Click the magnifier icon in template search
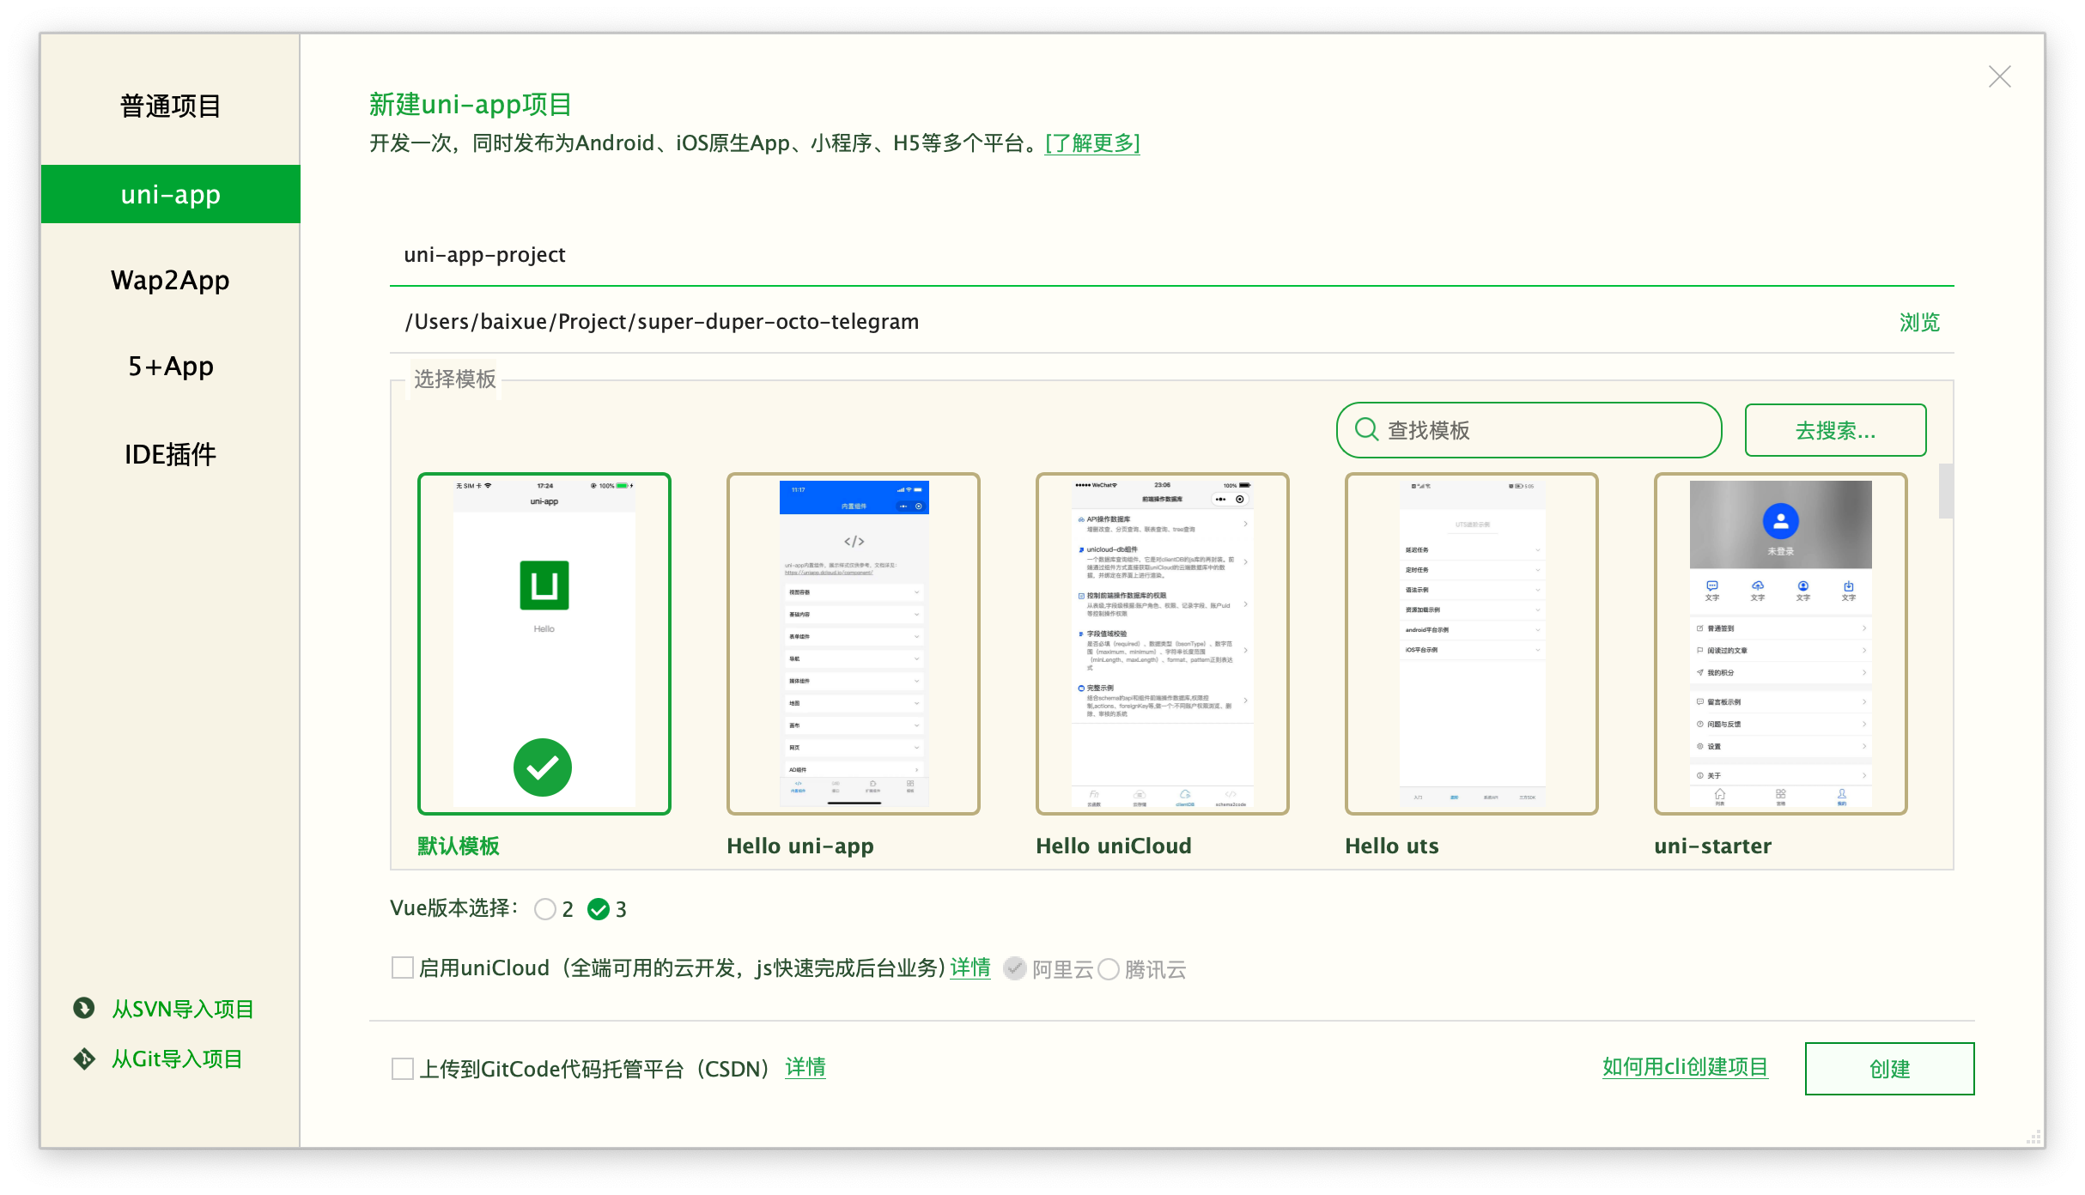 pos(1366,429)
